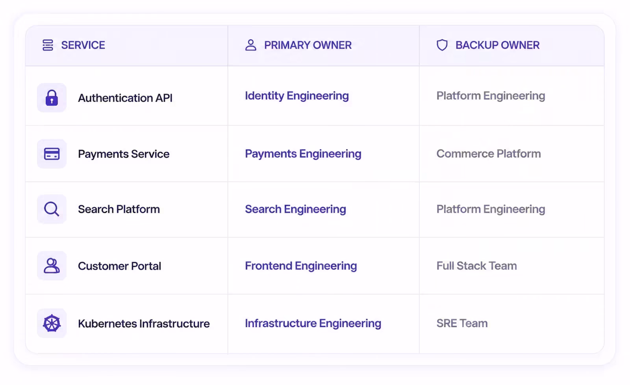Viewport: 630px width, 385px height.
Task: Click the lock icon beside Authentication API
Action: click(52, 98)
